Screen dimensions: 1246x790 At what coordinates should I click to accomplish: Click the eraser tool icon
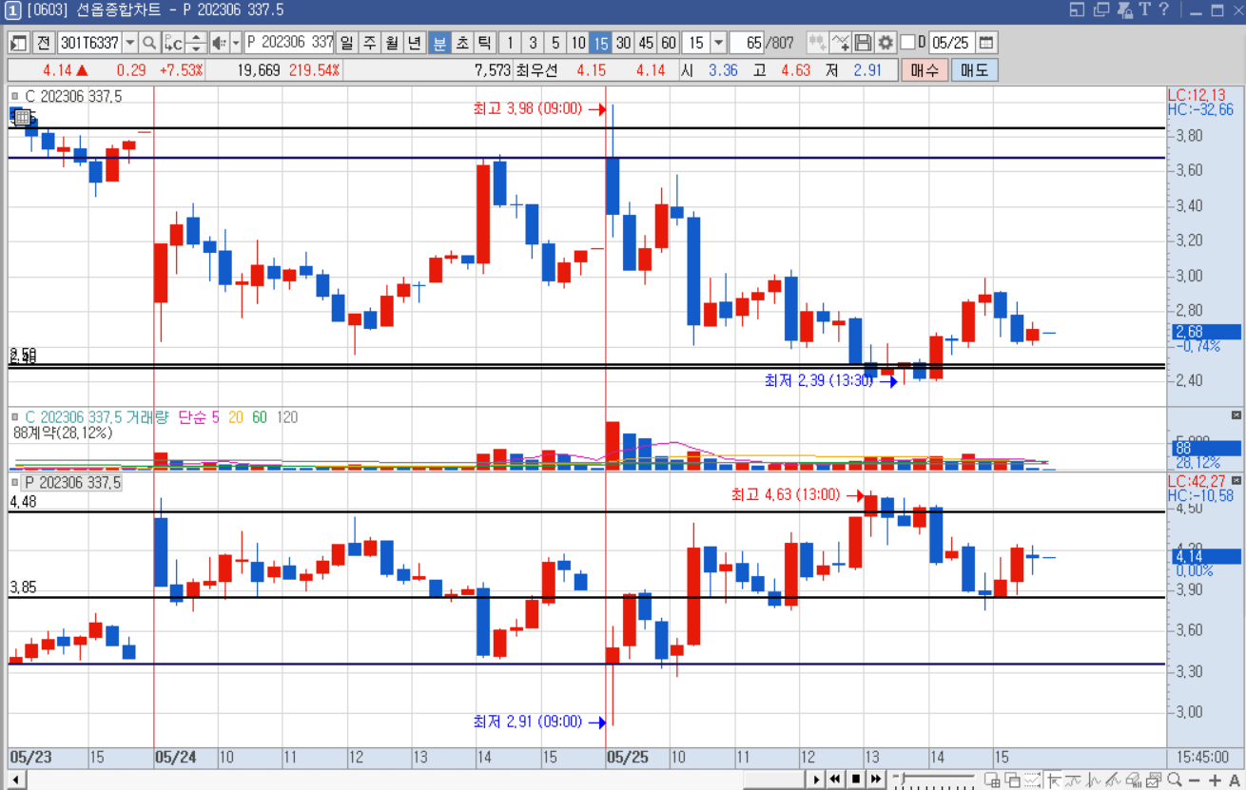1135,780
